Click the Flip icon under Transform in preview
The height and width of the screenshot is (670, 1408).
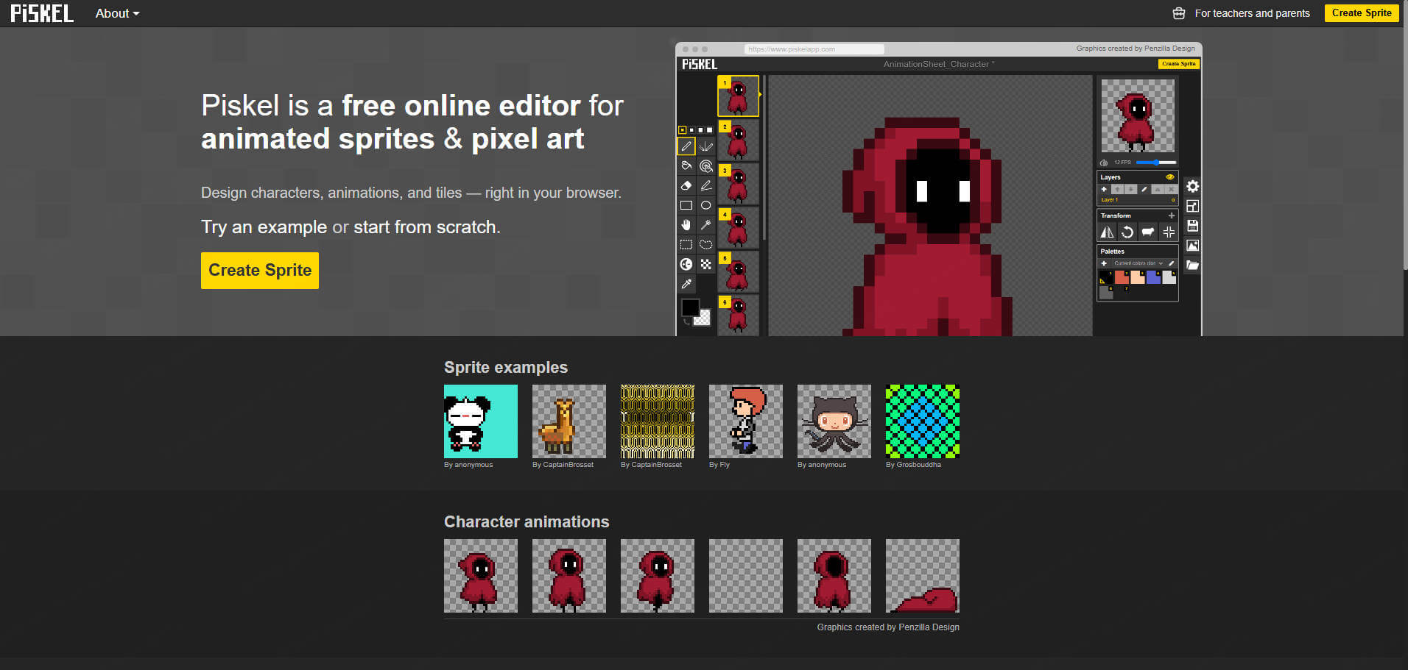point(1107,232)
